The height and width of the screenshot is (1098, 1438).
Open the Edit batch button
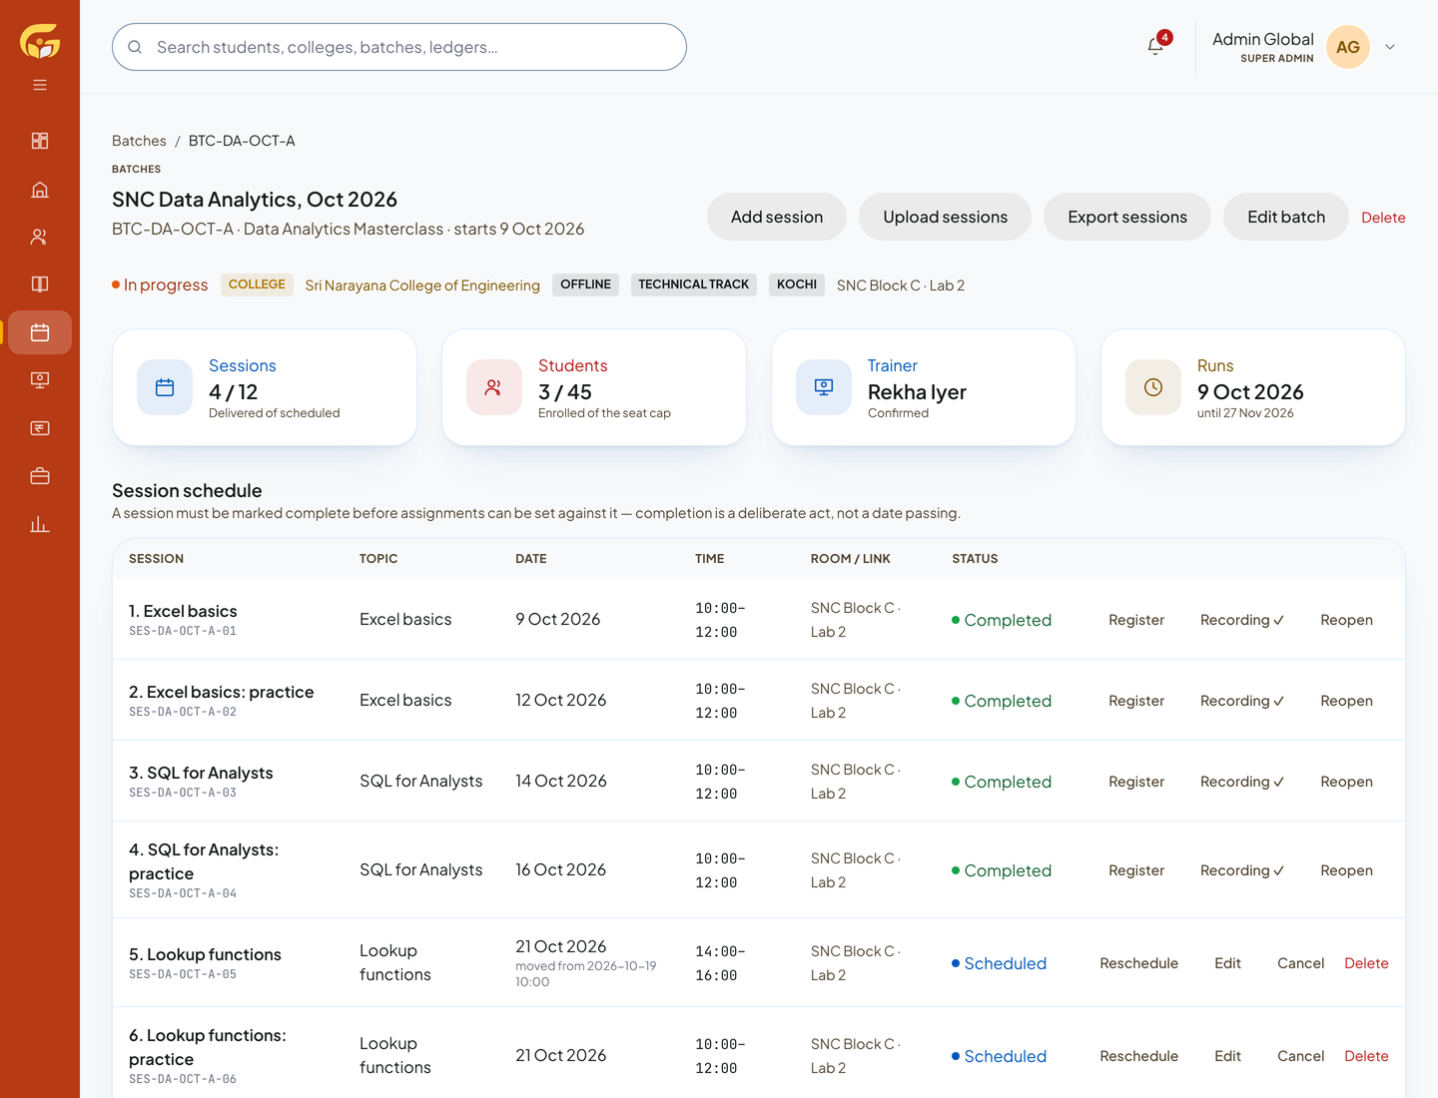pos(1286,217)
